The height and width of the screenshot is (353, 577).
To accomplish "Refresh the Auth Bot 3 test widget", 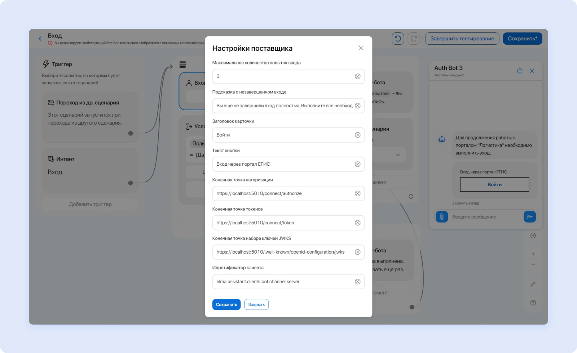I will tap(519, 71).
